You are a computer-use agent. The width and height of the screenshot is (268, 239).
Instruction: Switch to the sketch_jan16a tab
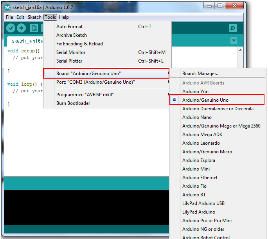tap(25, 41)
